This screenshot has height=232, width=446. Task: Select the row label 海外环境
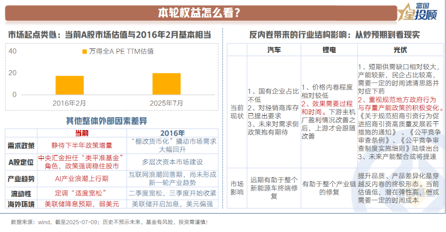pyautogui.click(x=21, y=204)
